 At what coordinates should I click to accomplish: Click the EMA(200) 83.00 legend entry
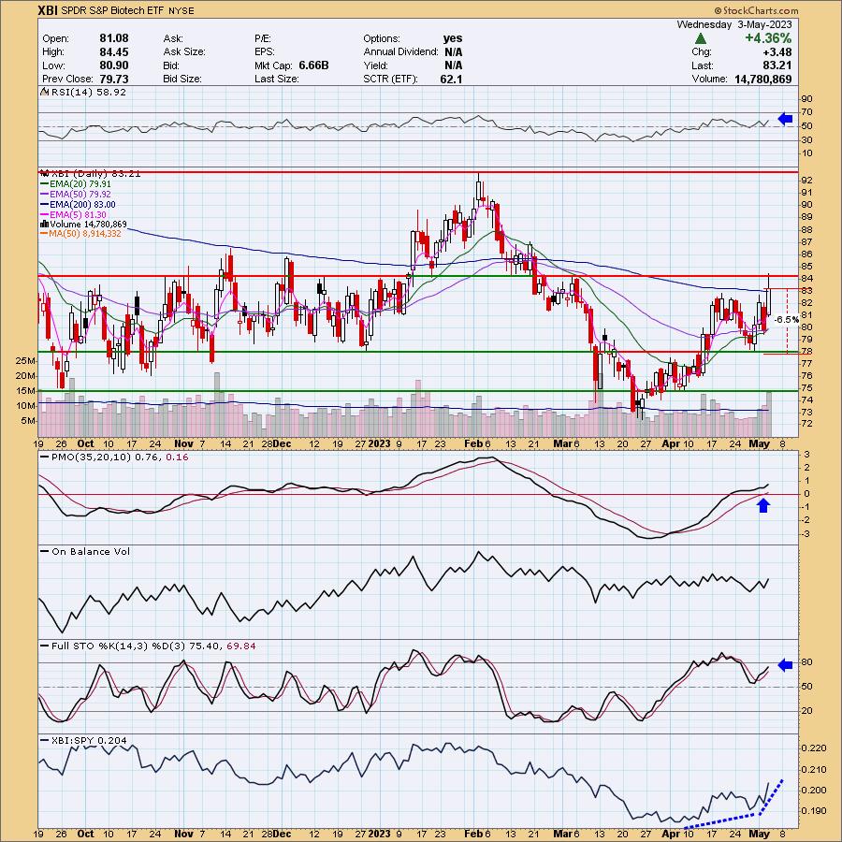[x=78, y=204]
